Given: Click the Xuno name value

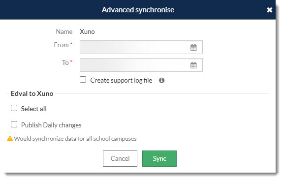Looking at the screenshot, I should pyautogui.click(x=87, y=32).
